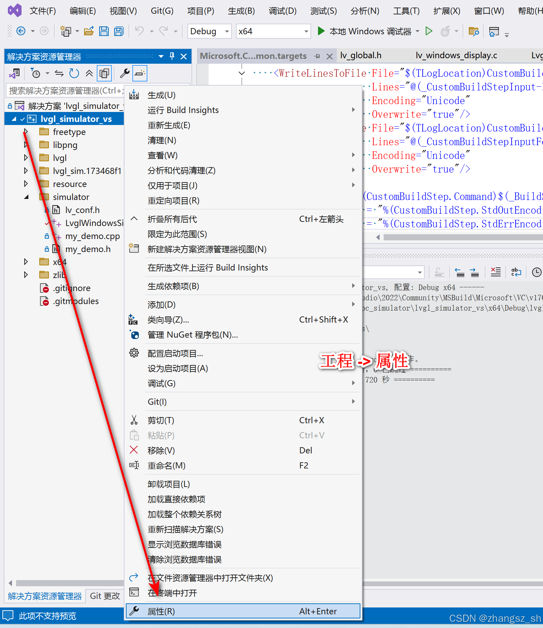
Task: Click the pending changes filter clock icon
Action: pyautogui.click(x=35, y=73)
